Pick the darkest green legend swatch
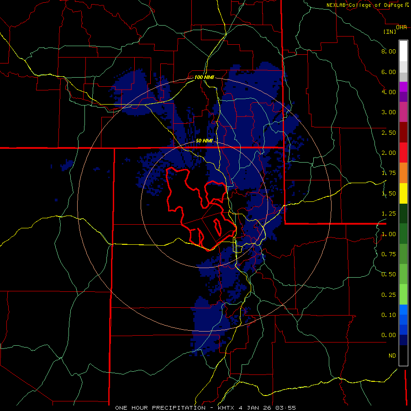The image size is (411, 411). 403,214
